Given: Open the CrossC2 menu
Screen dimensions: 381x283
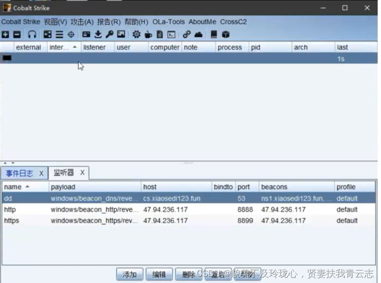Looking at the screenshot, I should point(233,22).
